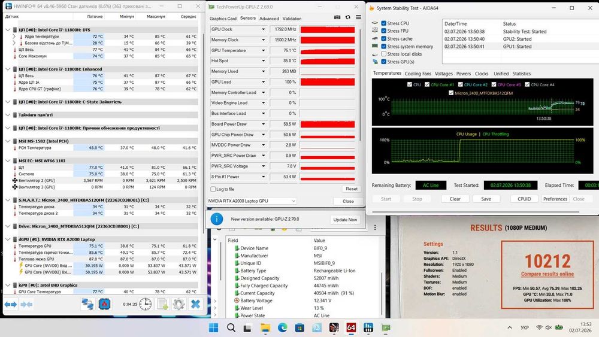Open GPU Temperature sensor dropdown arrow
This screenshot has width=599, height=337.
click(263, 50)
